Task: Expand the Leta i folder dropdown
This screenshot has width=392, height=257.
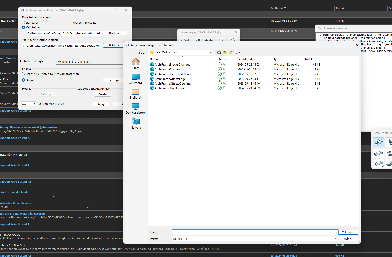Action: pyautogui.click(x=211, y=52)
